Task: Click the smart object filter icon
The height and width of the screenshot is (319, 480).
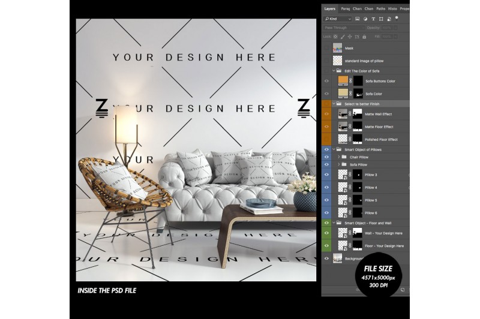Action: [388, 19]
